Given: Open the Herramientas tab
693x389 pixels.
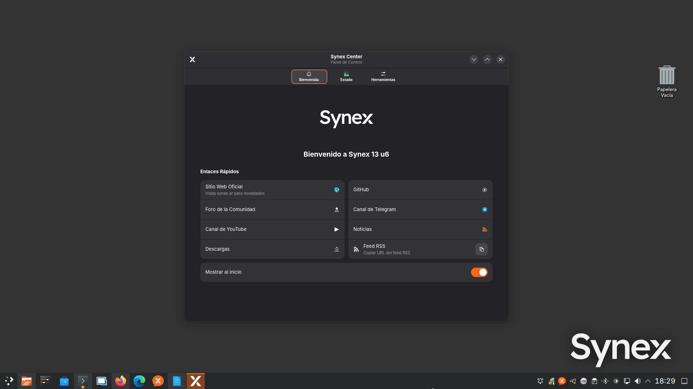Looking at the screenshot, I should pos(383,77).
